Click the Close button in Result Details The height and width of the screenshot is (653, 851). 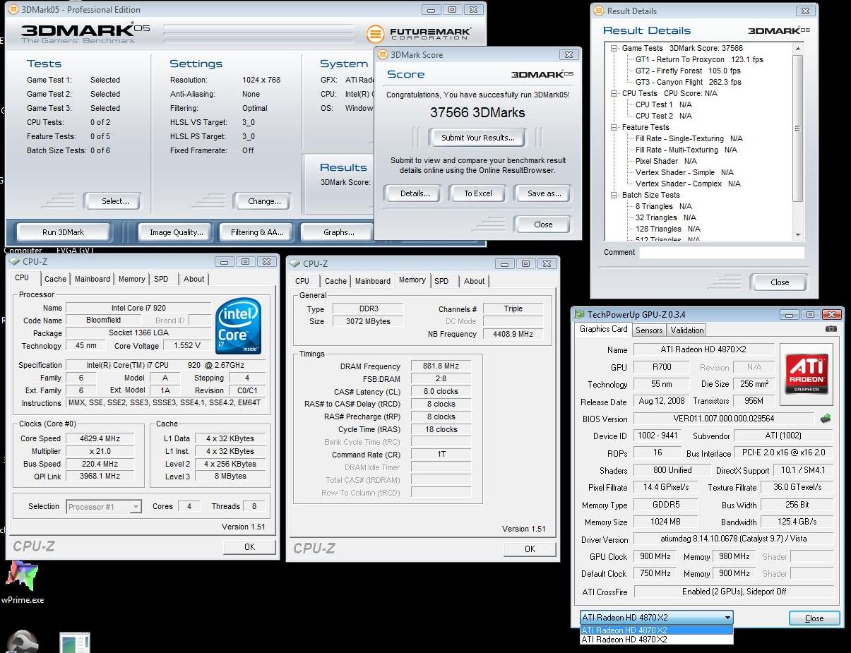point(780,282)
